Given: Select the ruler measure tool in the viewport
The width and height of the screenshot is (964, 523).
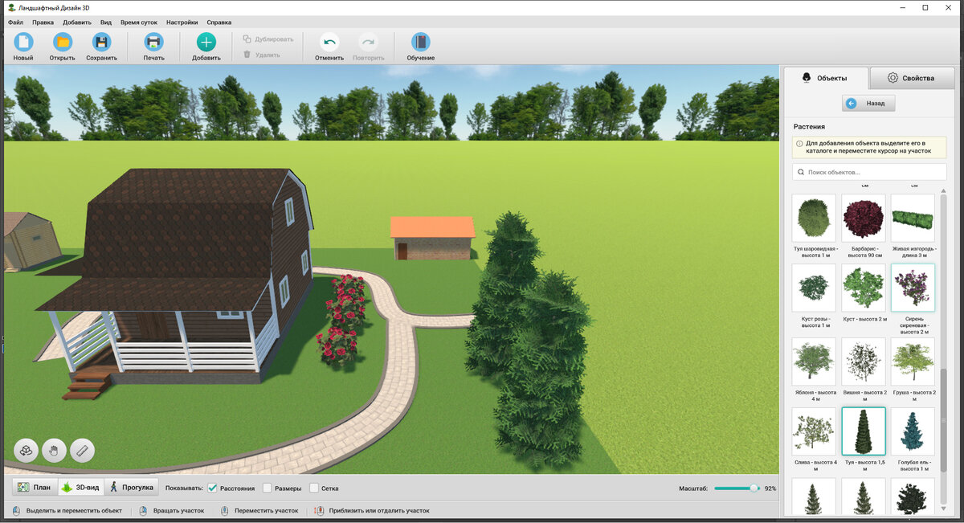Looking at the screenshot, I should 82,451.
